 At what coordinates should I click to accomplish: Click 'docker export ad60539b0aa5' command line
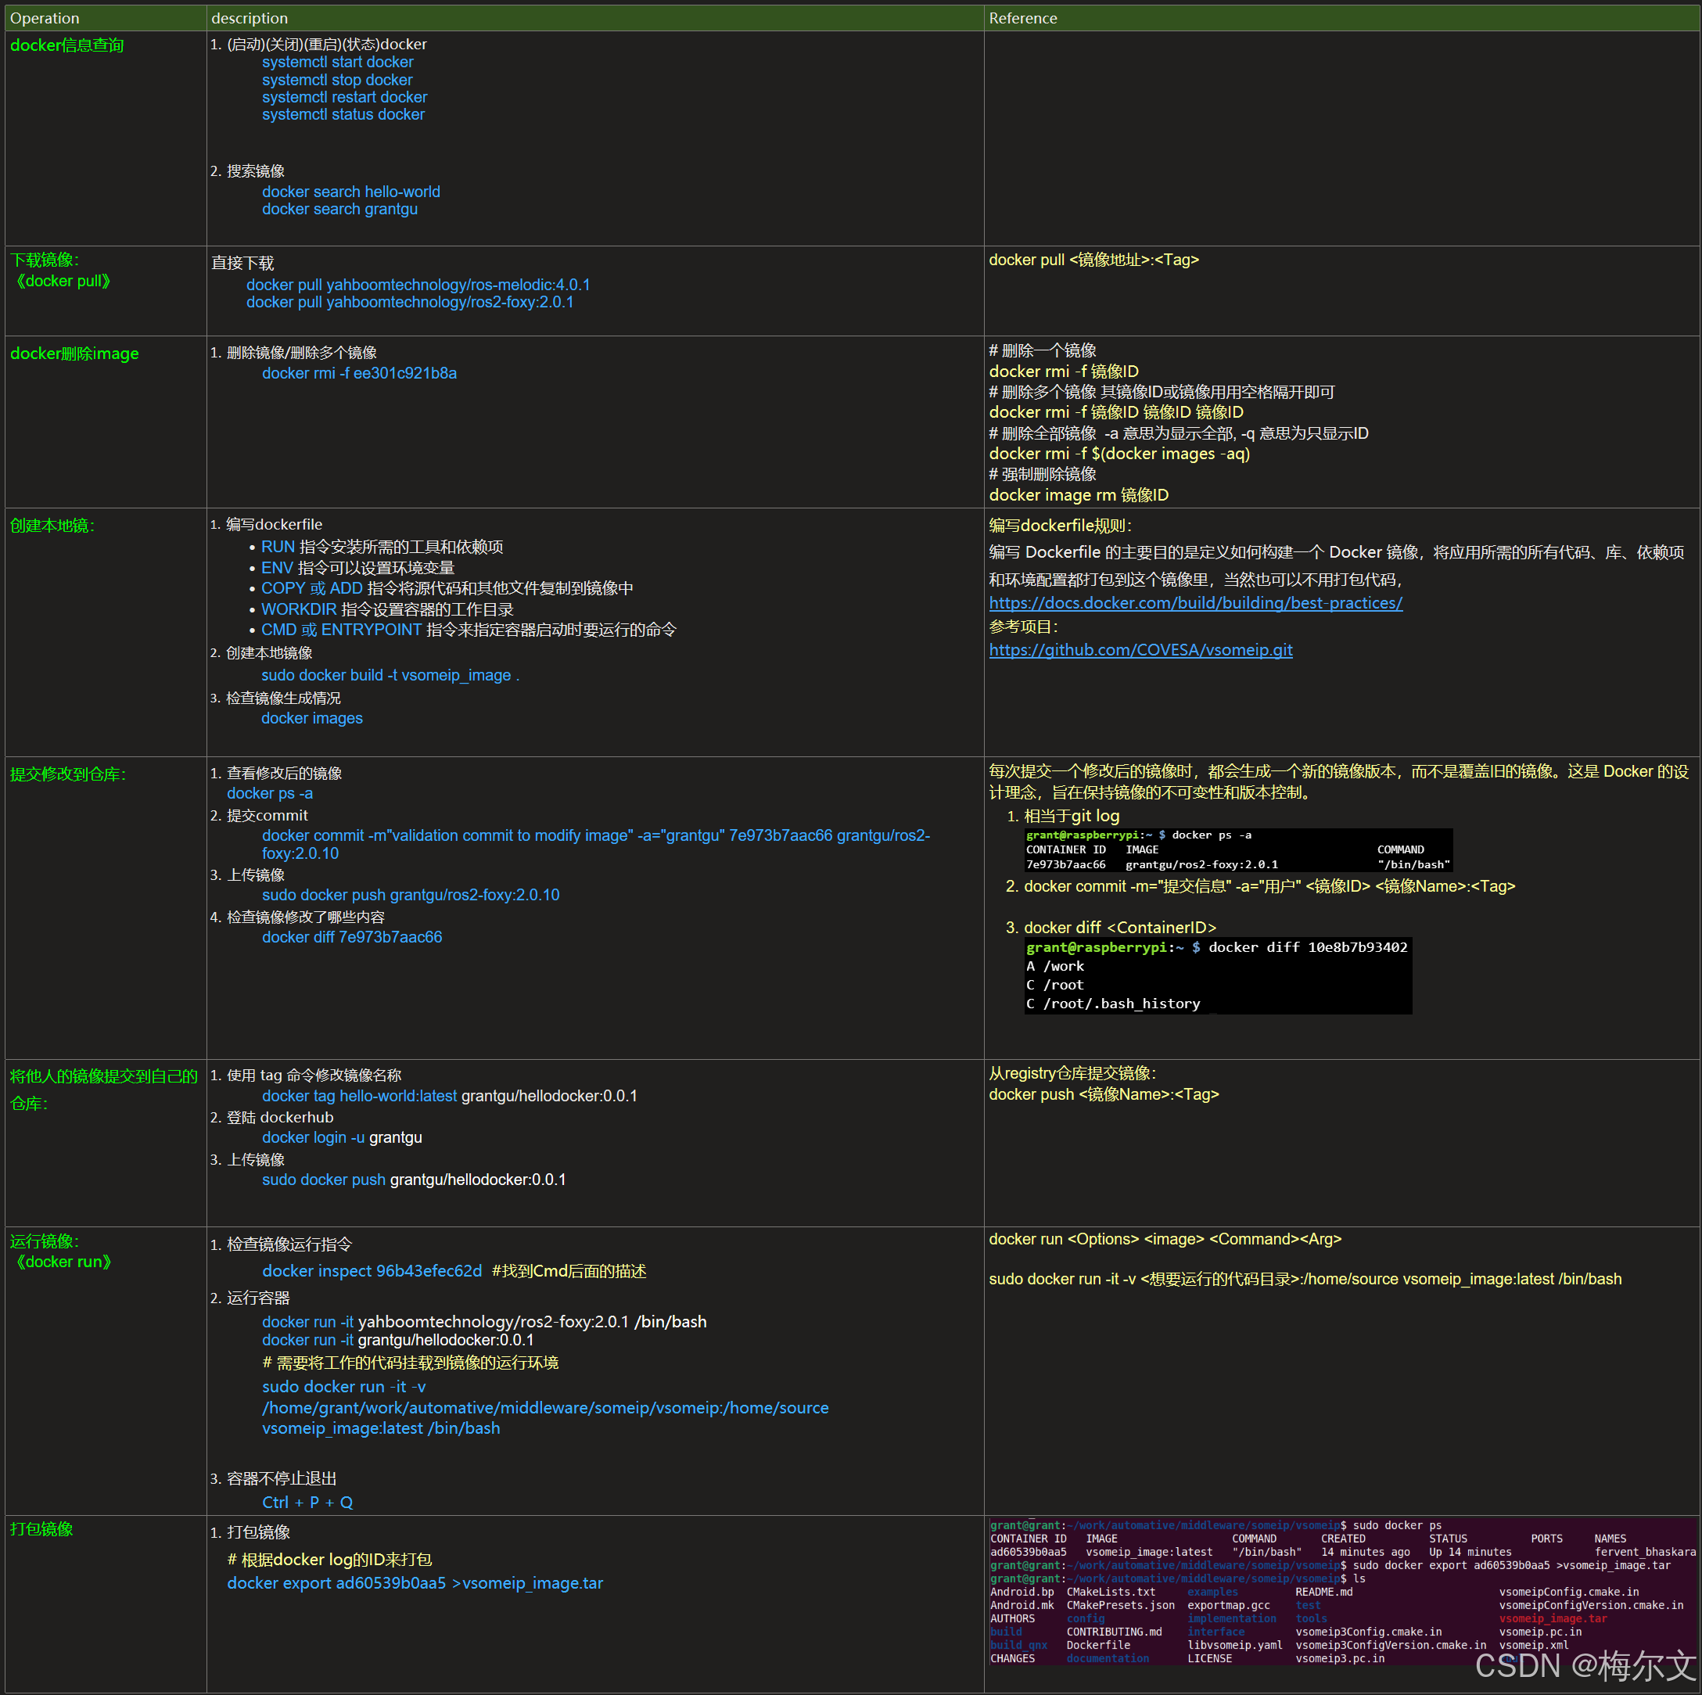(415, 1583)
